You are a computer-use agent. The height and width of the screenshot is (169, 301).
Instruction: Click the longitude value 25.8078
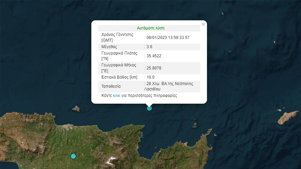point(154,68)
